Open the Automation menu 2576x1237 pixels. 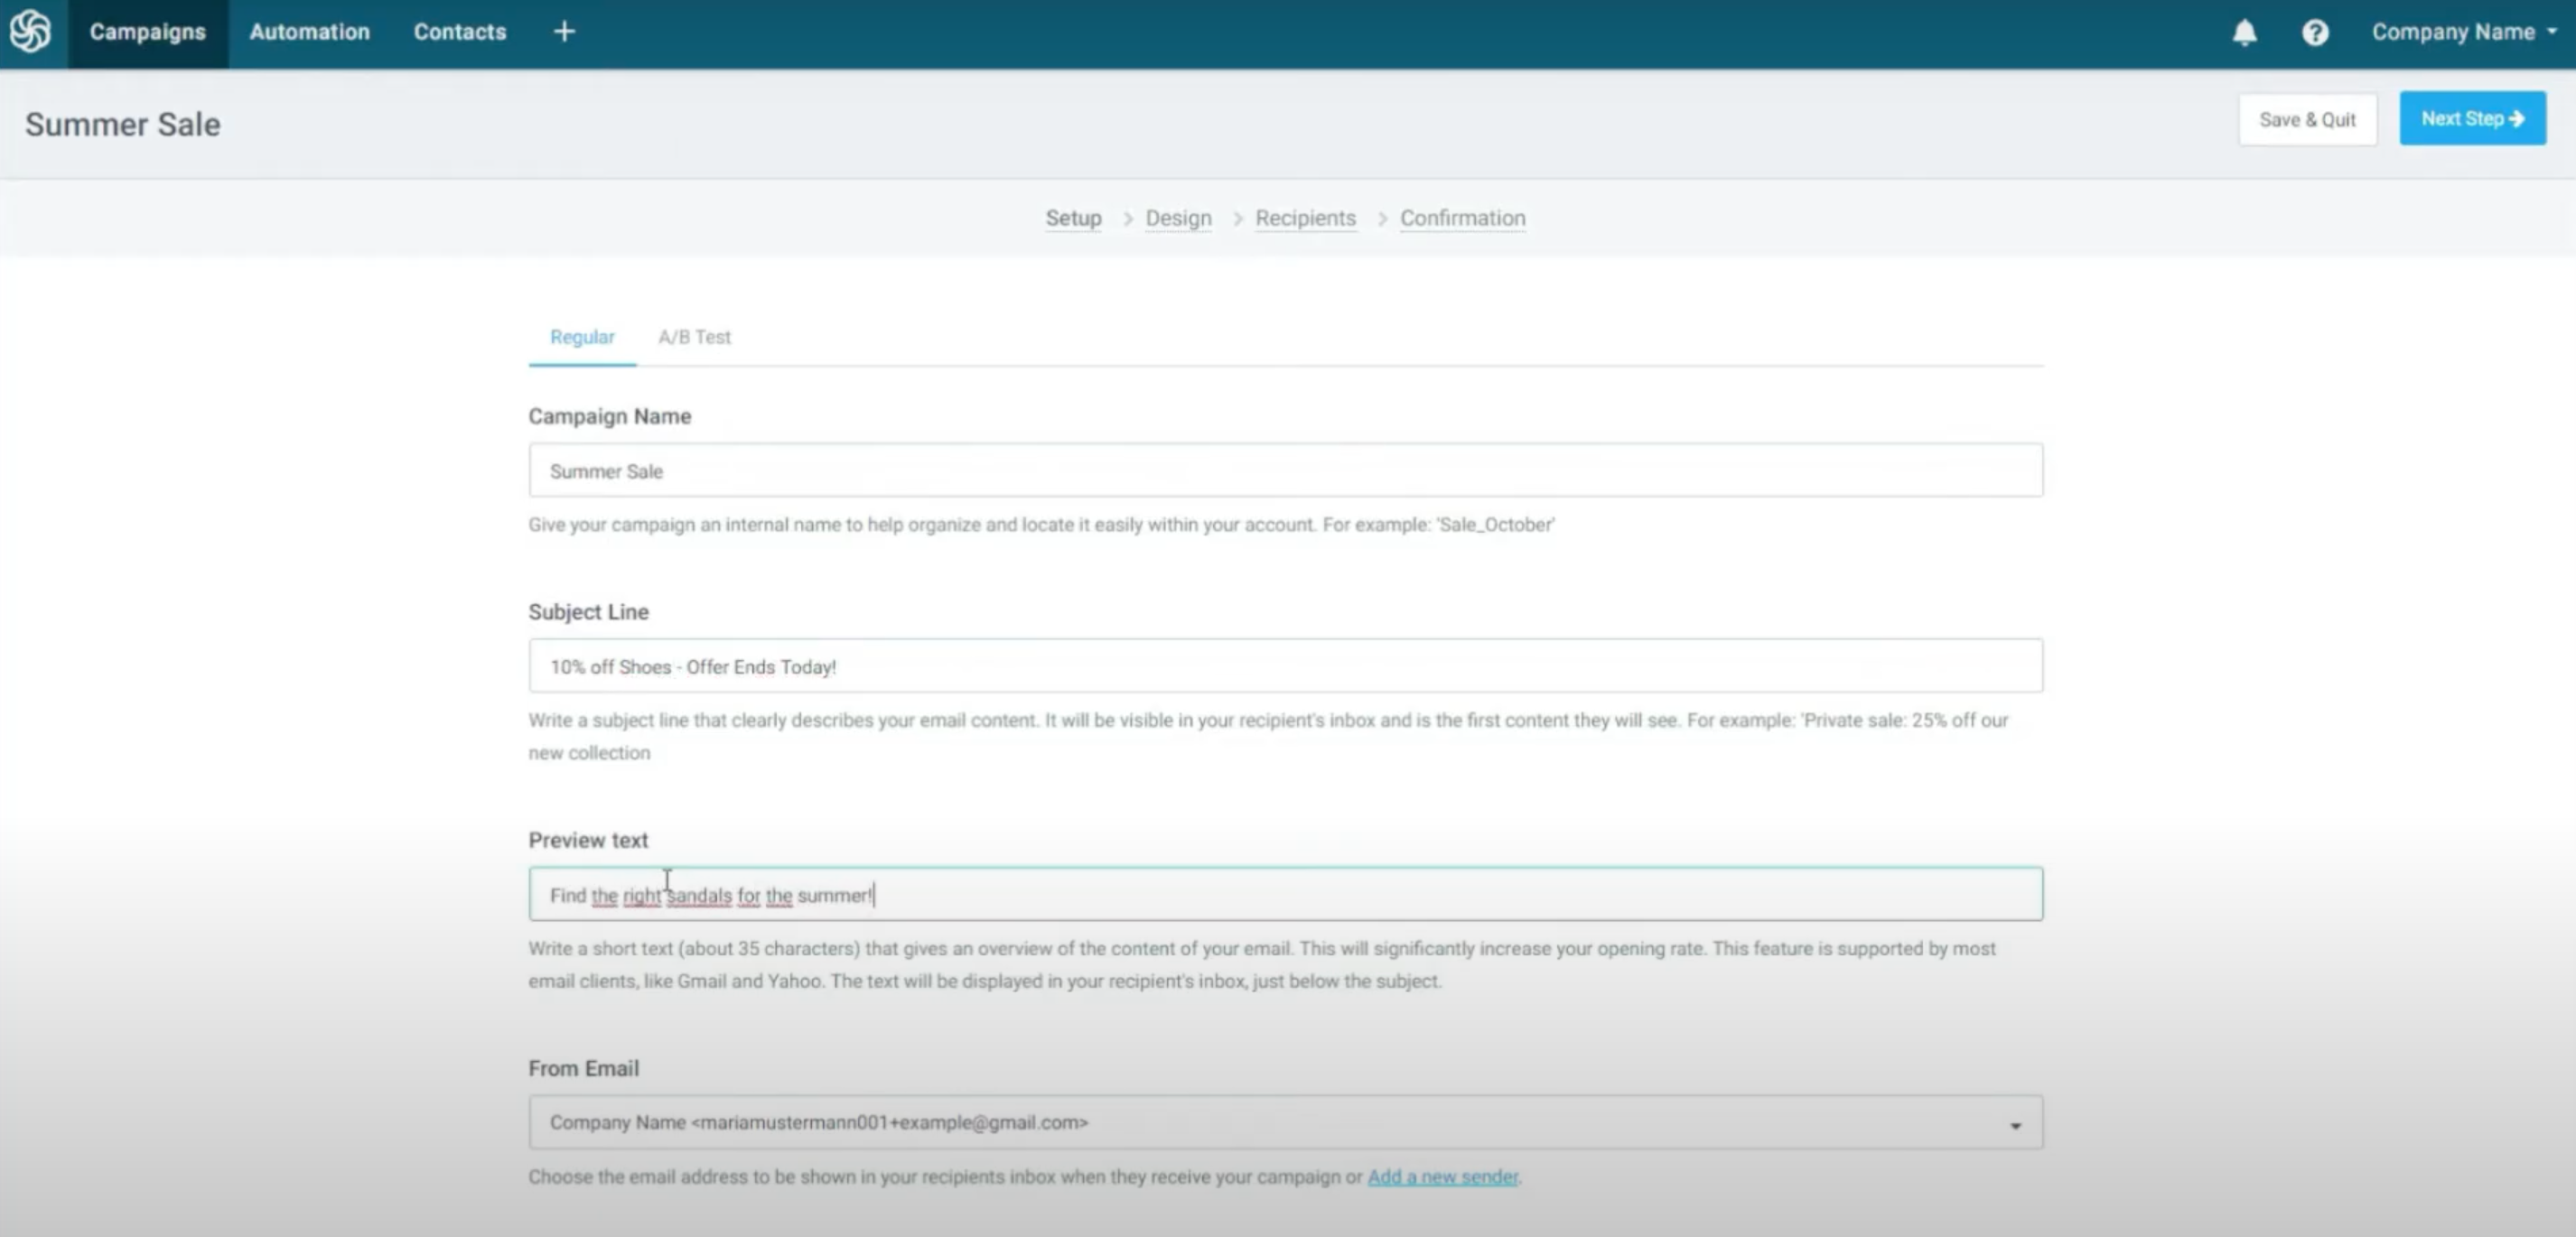[x=309, y=32]
